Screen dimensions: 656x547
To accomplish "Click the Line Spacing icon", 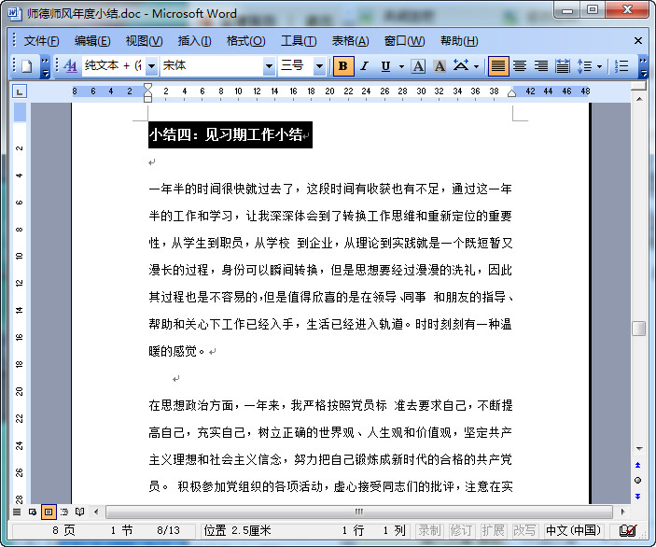I will (x=584, y=66).
